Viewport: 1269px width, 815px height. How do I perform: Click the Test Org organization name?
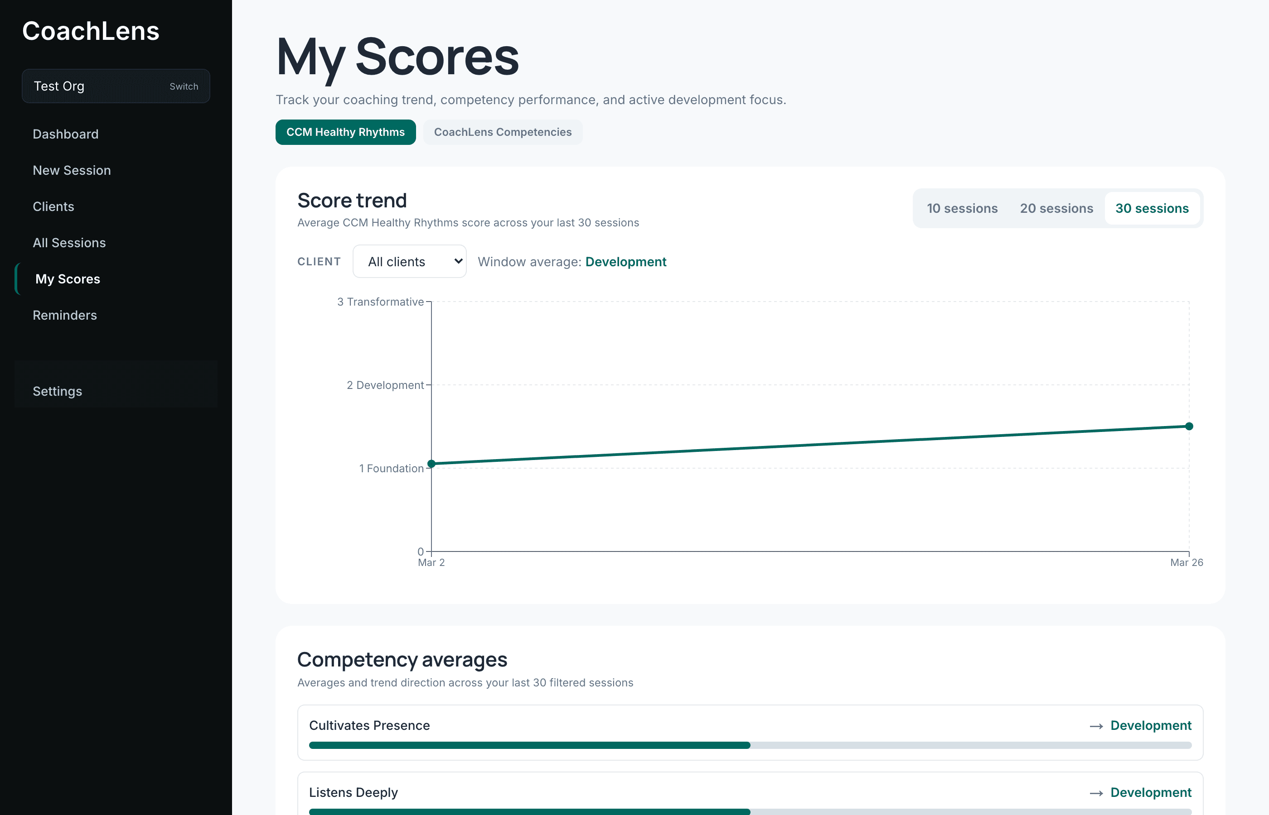[59, 86]
